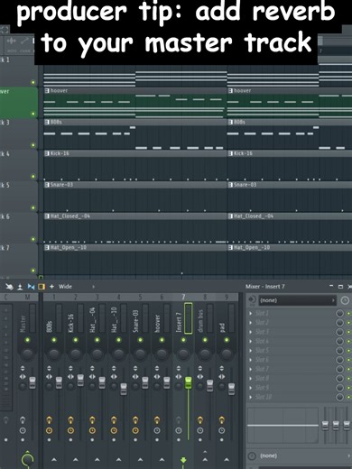
Task: Click the phase invert arrows on Master track
Action: (23, 368)
